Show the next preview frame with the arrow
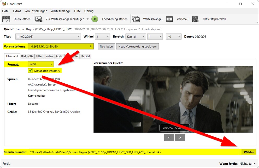 coord(180,137)
